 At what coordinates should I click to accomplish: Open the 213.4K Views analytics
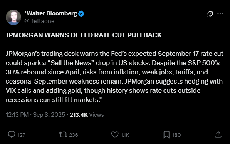pyautogui.click(x=87, y=115)
